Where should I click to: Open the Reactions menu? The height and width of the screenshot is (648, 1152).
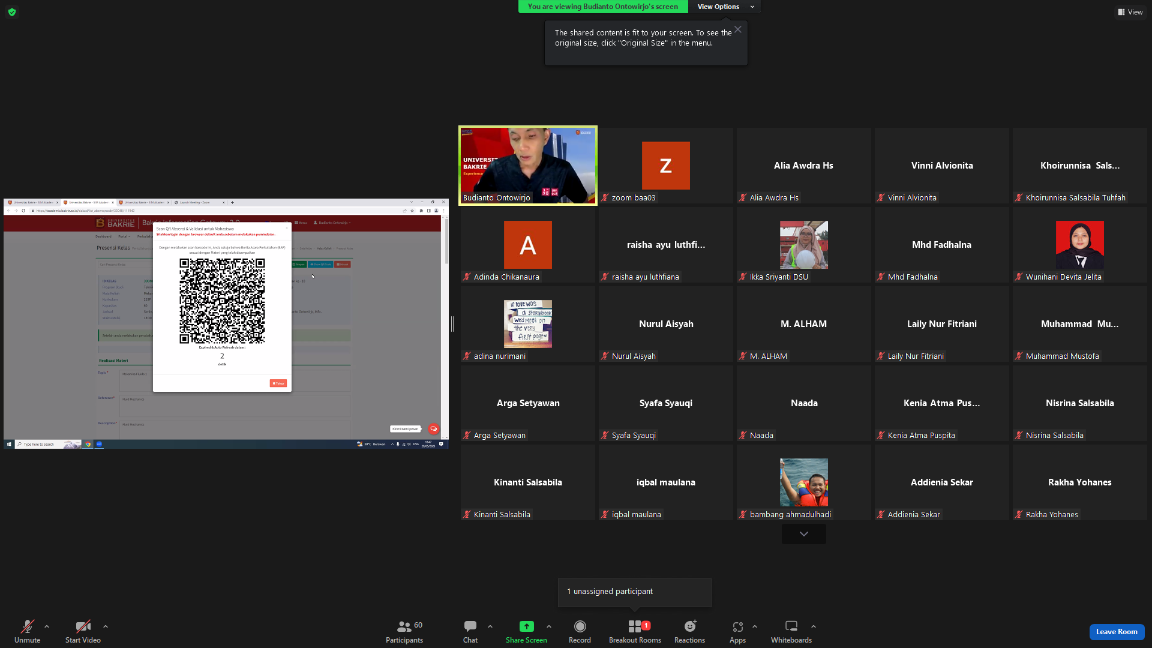689,632
